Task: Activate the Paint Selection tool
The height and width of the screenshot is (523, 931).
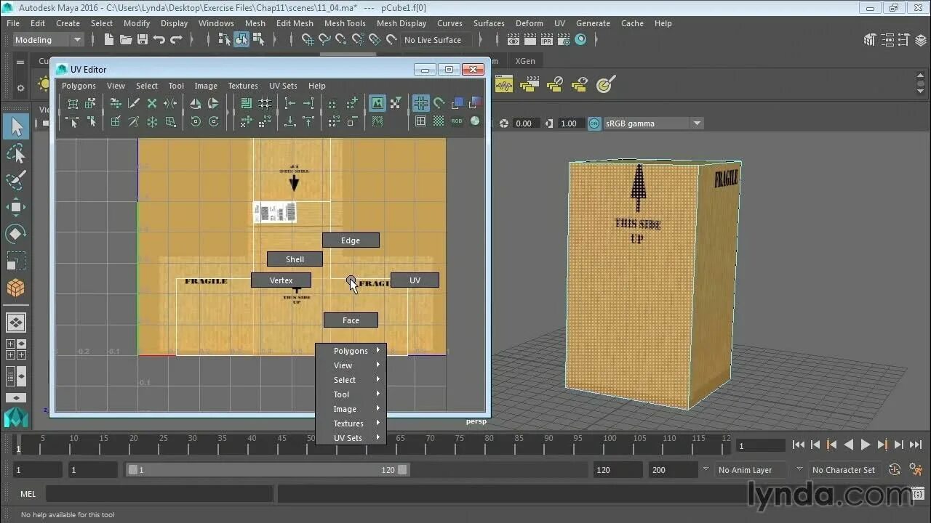Action: point(16,180)
